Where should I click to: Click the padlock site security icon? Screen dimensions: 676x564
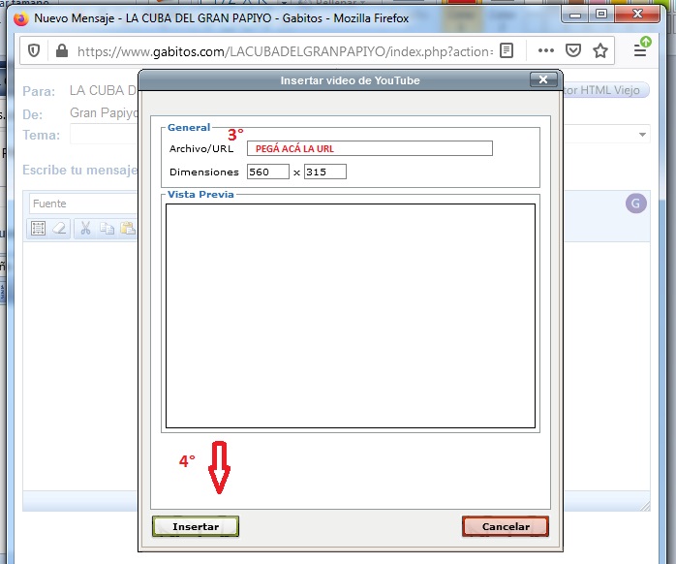pos(61,51)
